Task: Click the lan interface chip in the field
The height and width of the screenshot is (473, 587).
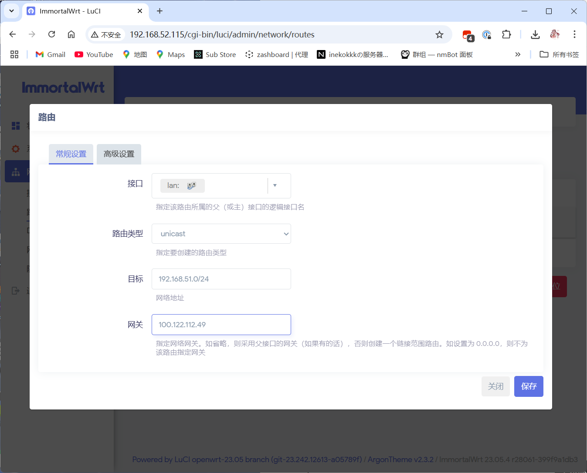Action: (x=182, y=185)
